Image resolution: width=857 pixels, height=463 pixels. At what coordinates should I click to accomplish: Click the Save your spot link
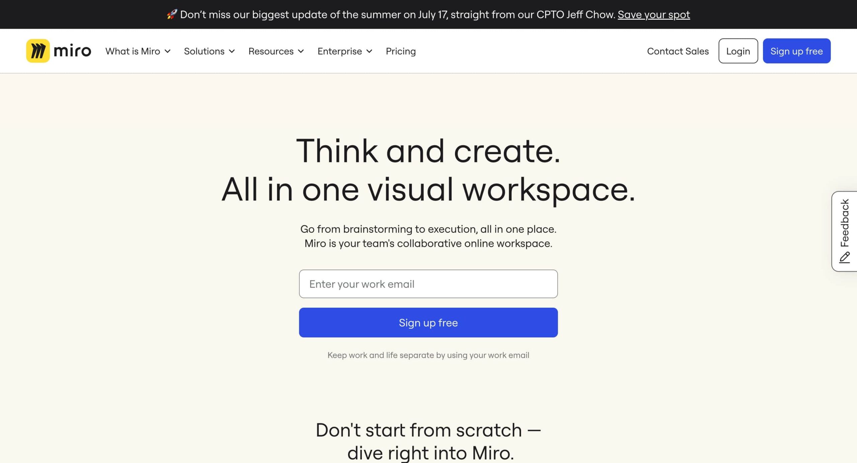coord(653,14)
